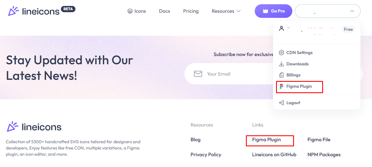
Task: Click the footer lineicons logo
Action: [x=34, y=127]
